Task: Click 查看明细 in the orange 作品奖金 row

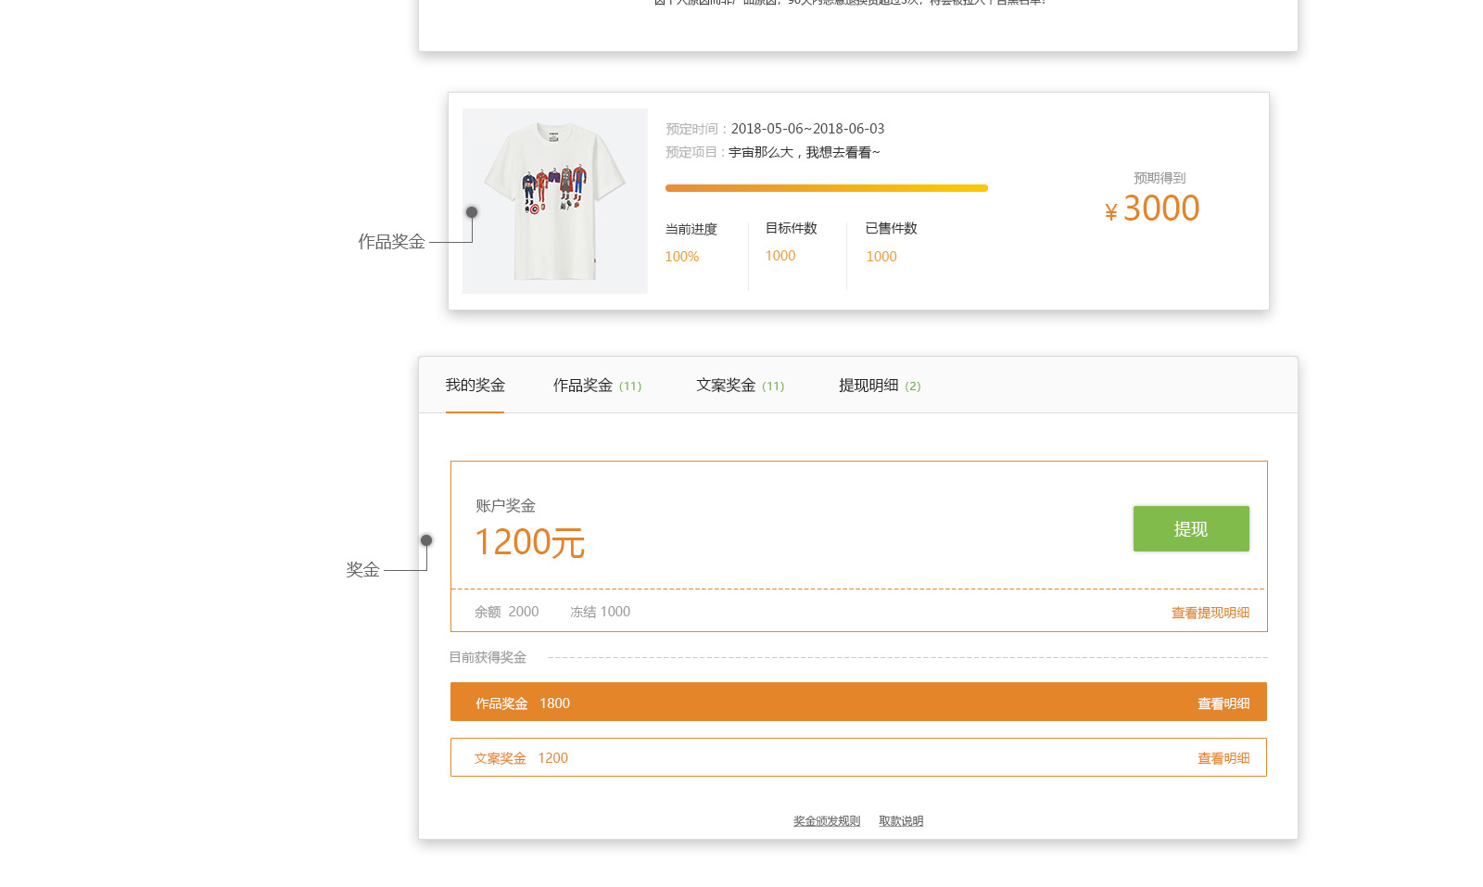Action: pyautogui.click(x=1223, y=703)
